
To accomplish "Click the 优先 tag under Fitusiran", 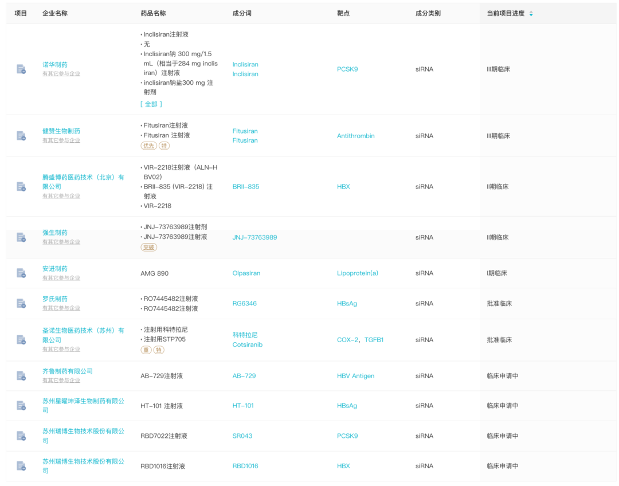I will tap(148, 146).
